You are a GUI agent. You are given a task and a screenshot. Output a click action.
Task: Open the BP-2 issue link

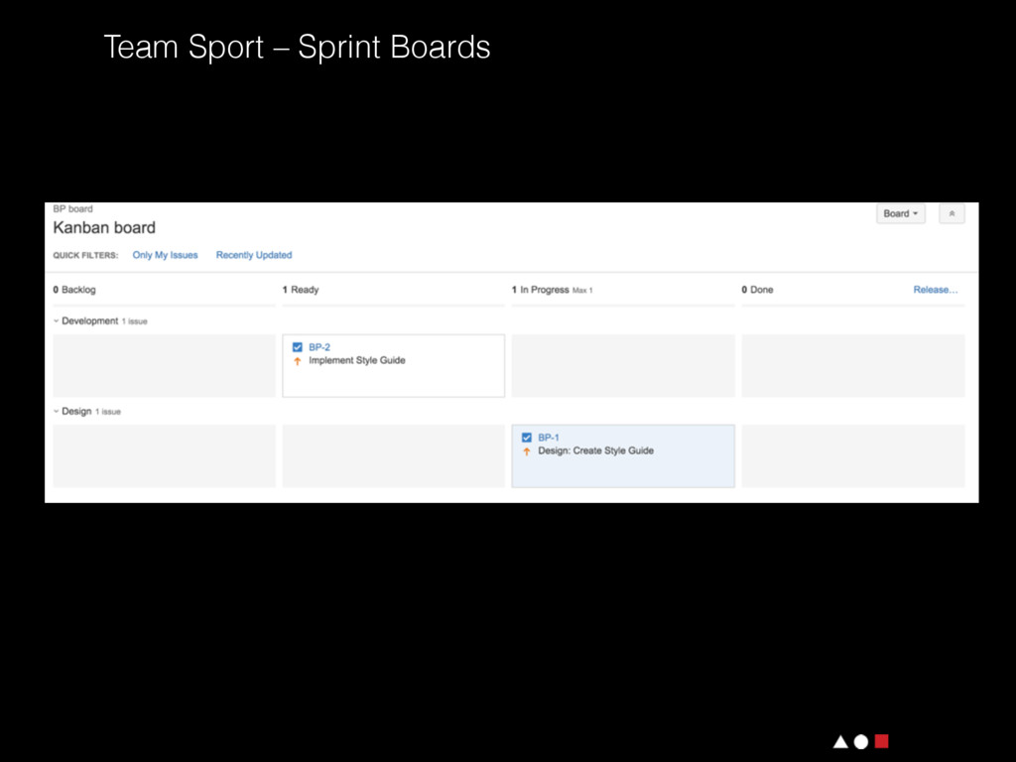319,347
